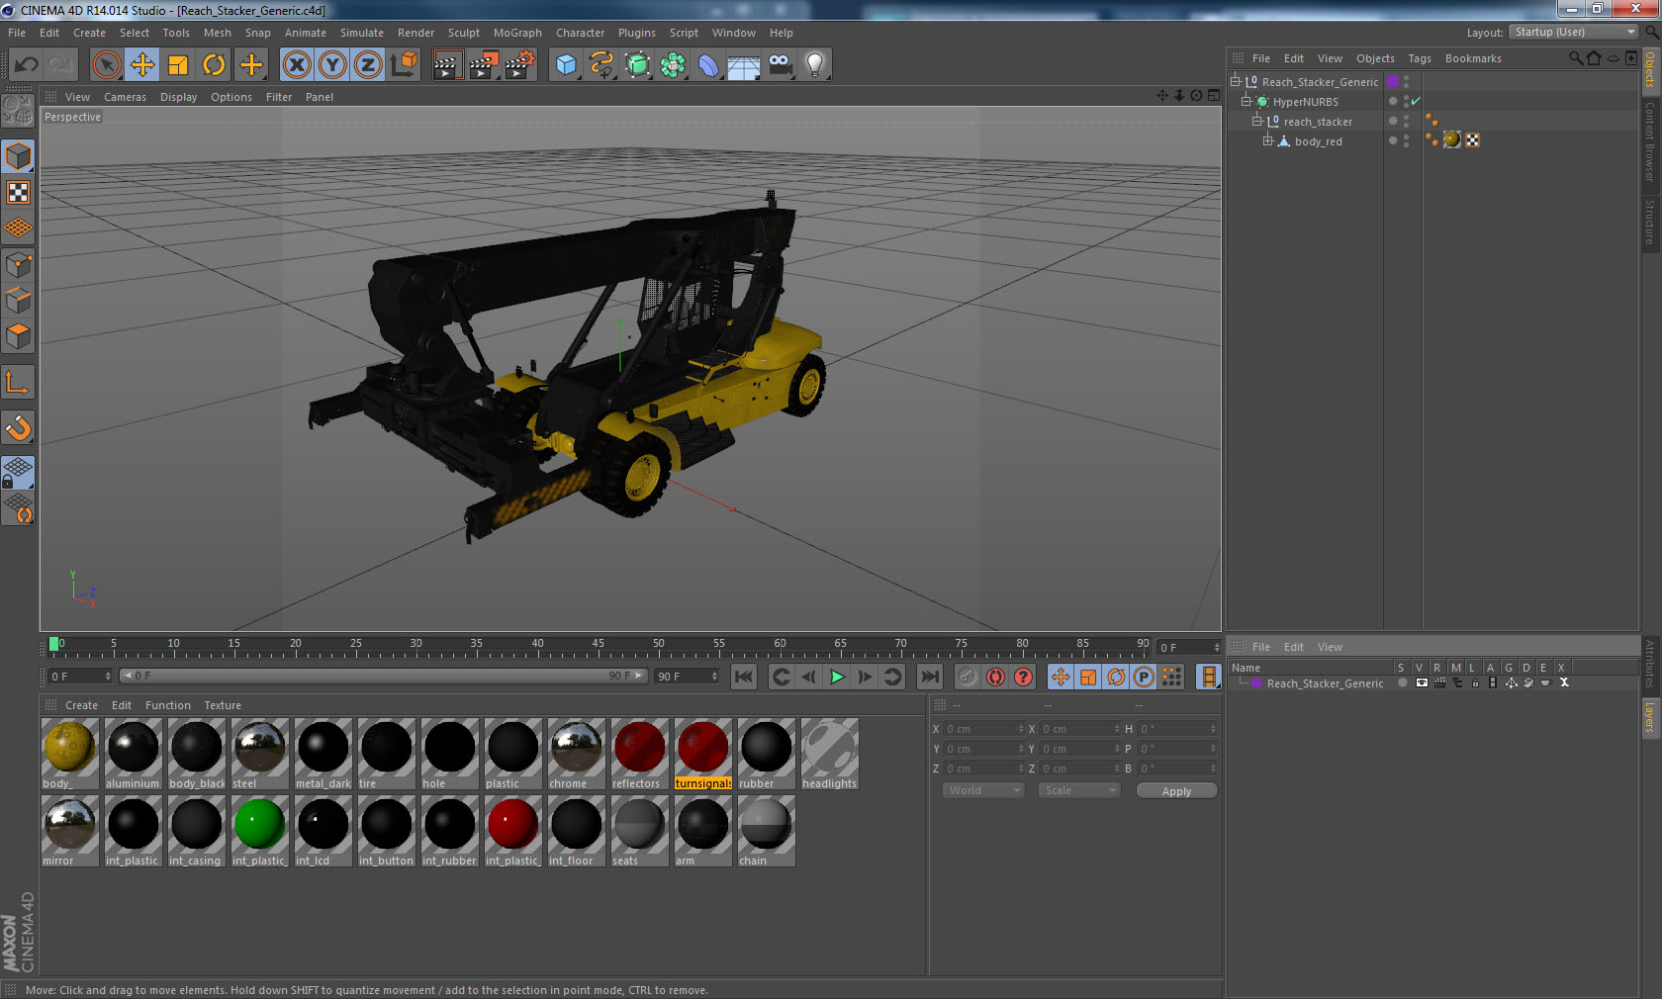Switch to Model mode in left toolbar
This screenshot has width=1662, height=999.
pos(19,157)
